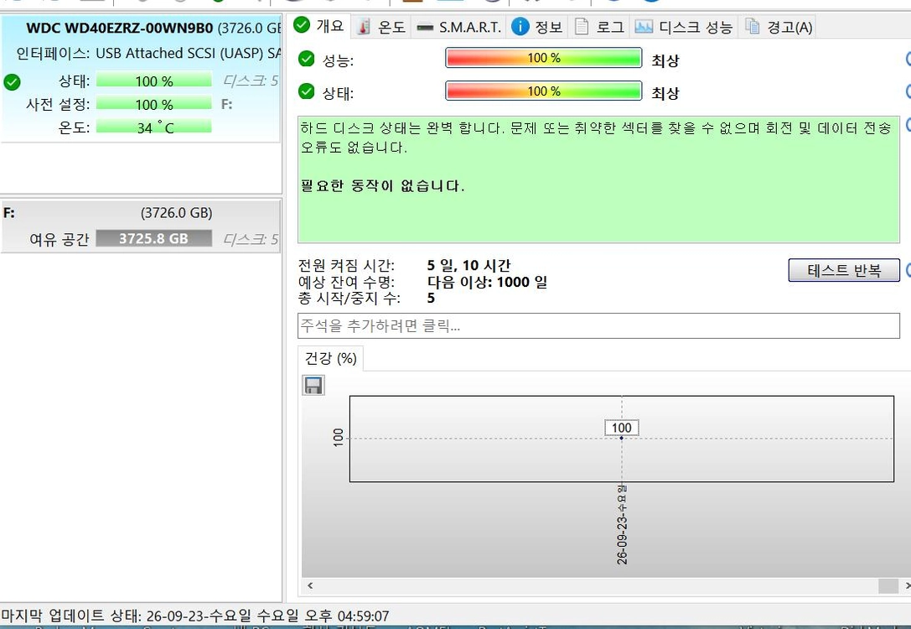Click the left arrow of graph scrollbar
Image resolution: width=911 pixels, height=629 pixels.
(310, 586)
